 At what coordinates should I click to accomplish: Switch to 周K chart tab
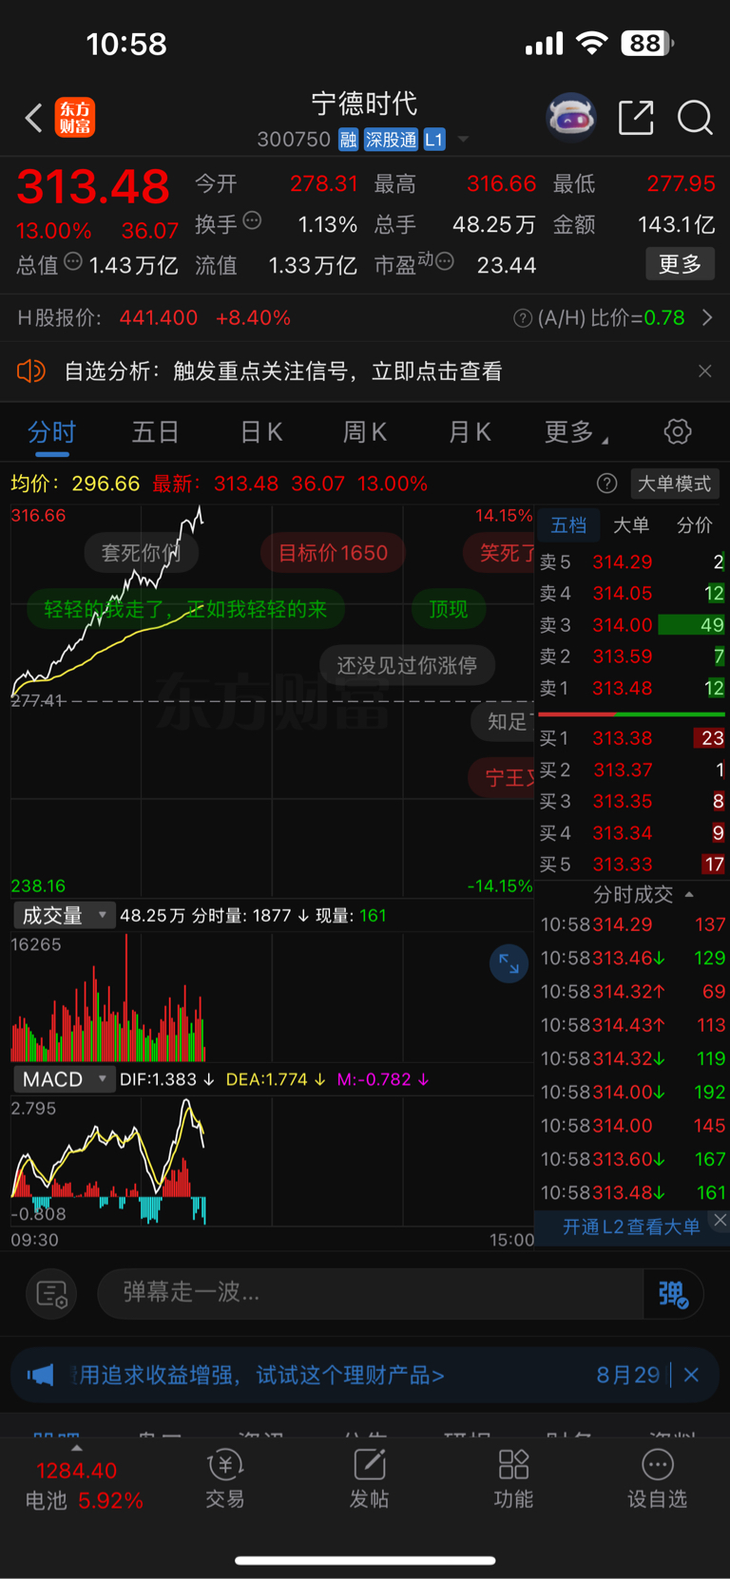[365, 432]
